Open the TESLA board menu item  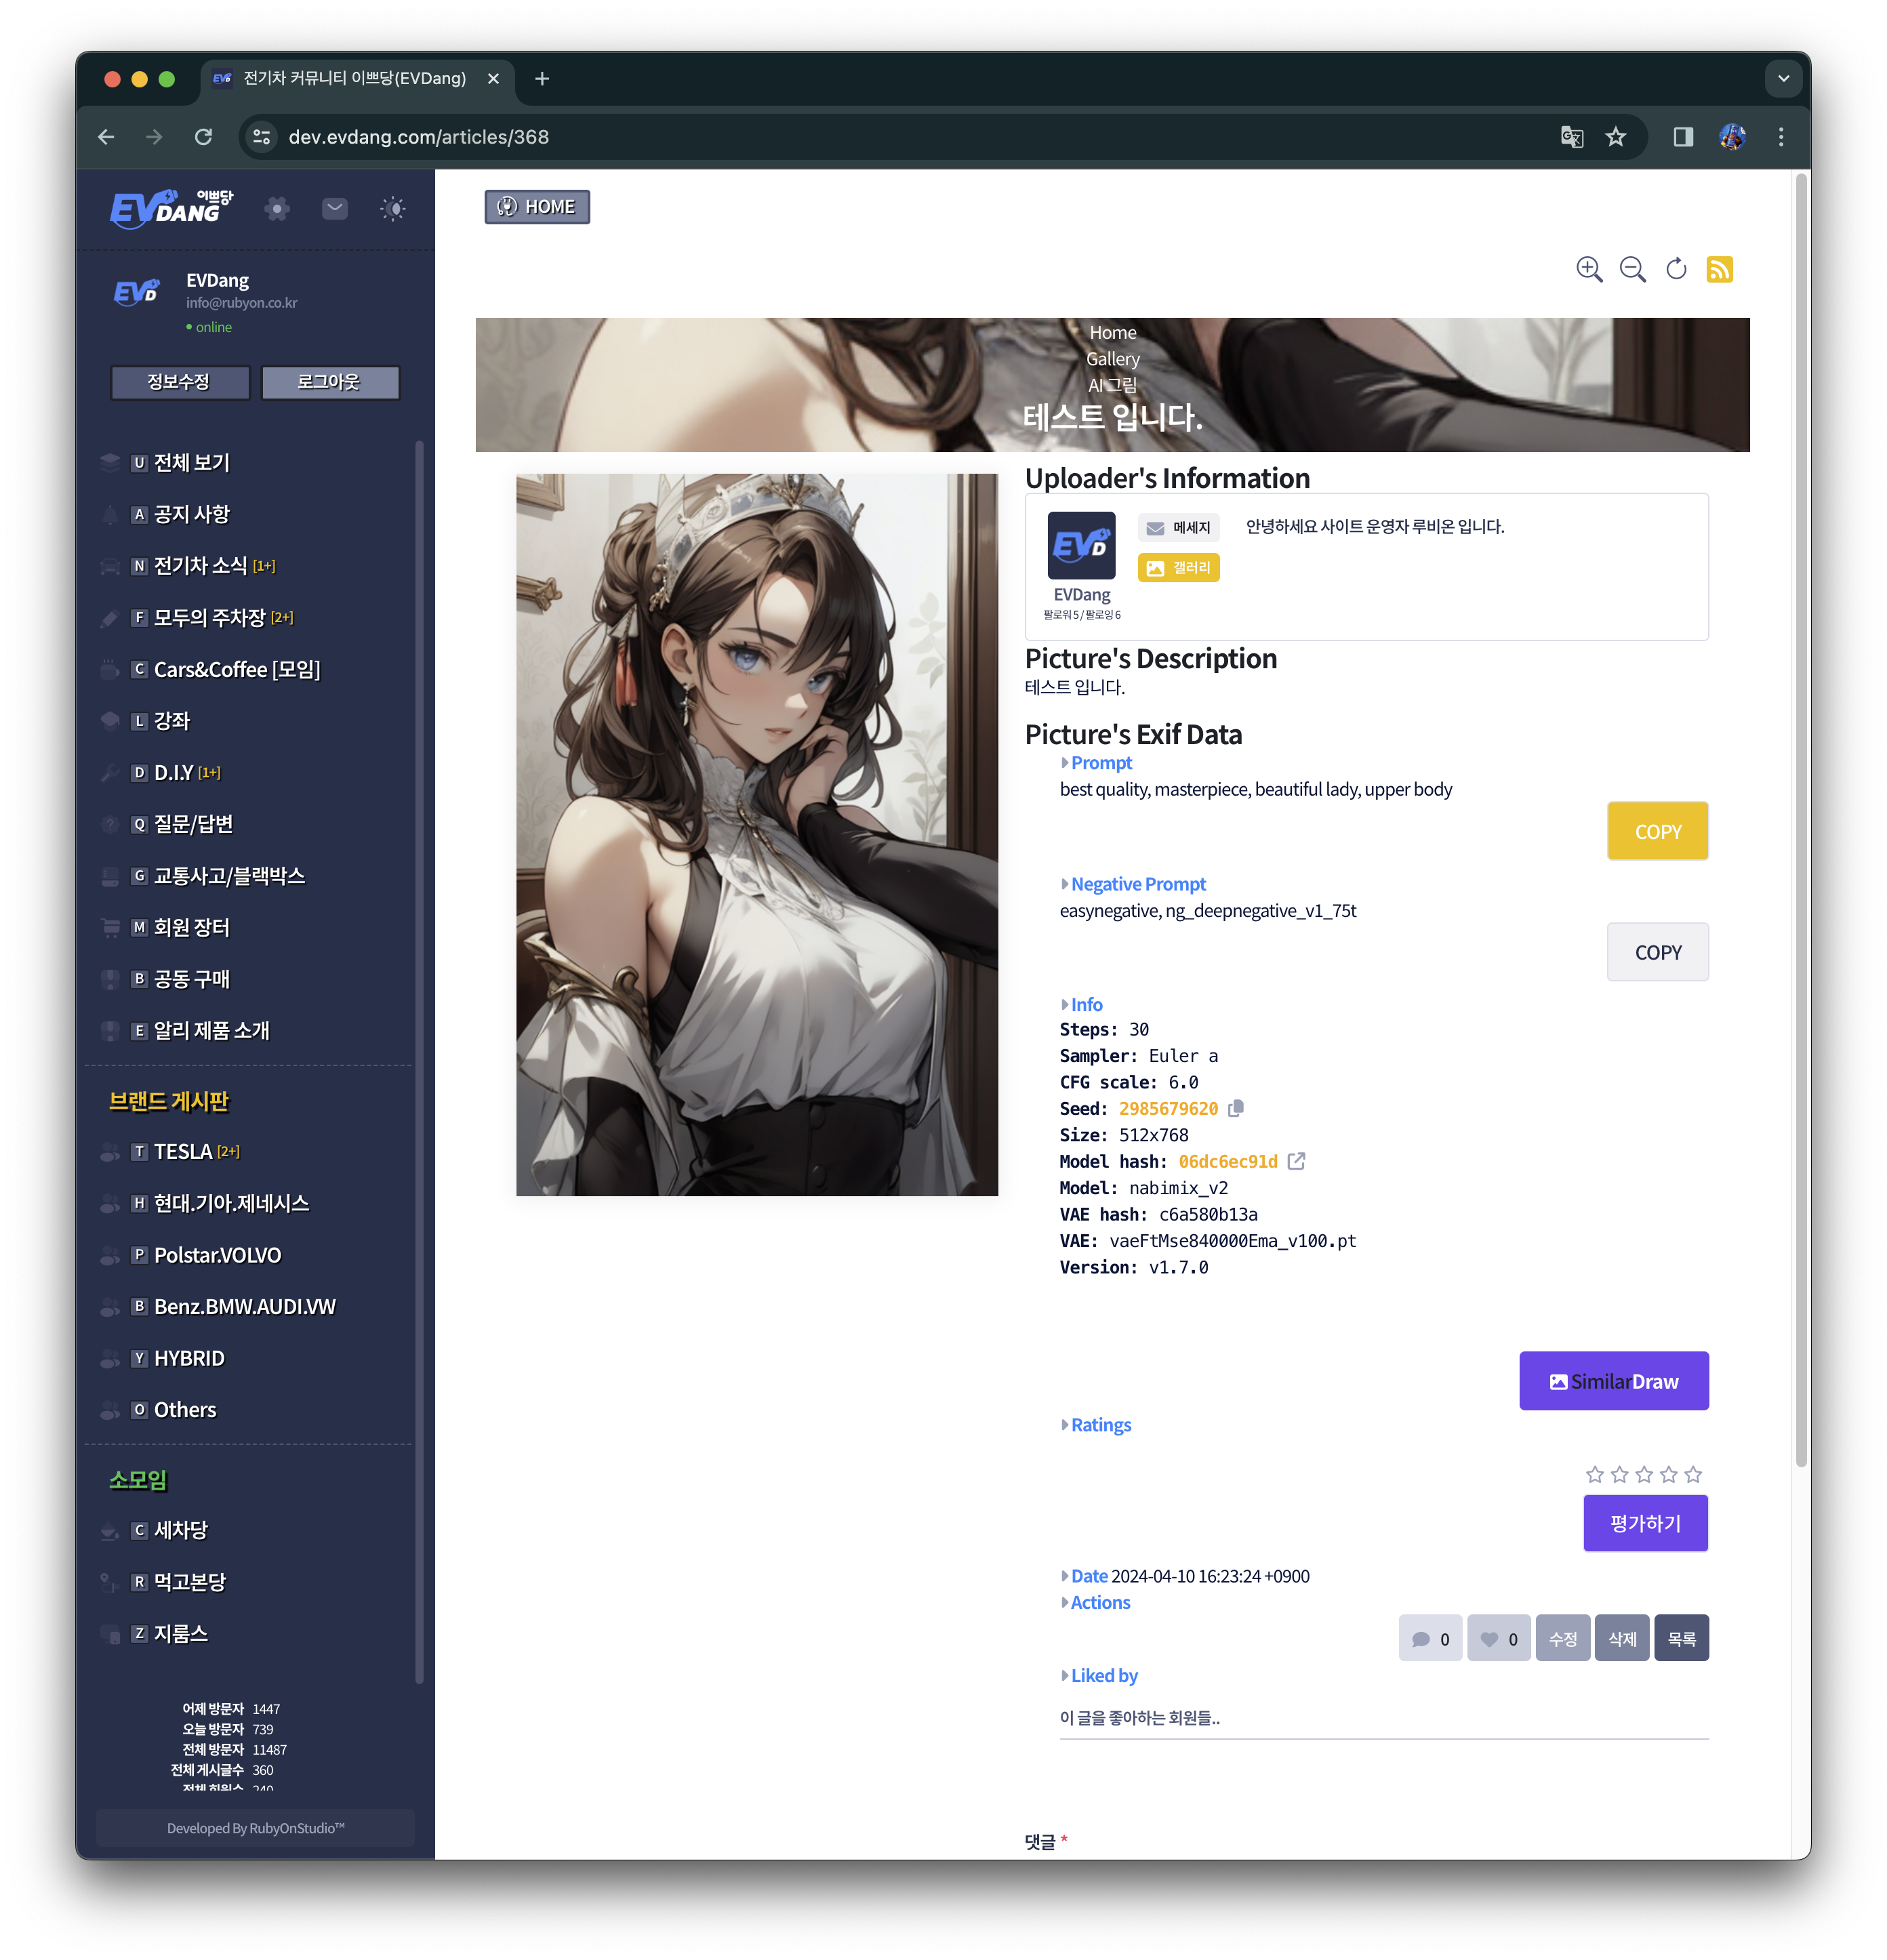point(183,1152)
